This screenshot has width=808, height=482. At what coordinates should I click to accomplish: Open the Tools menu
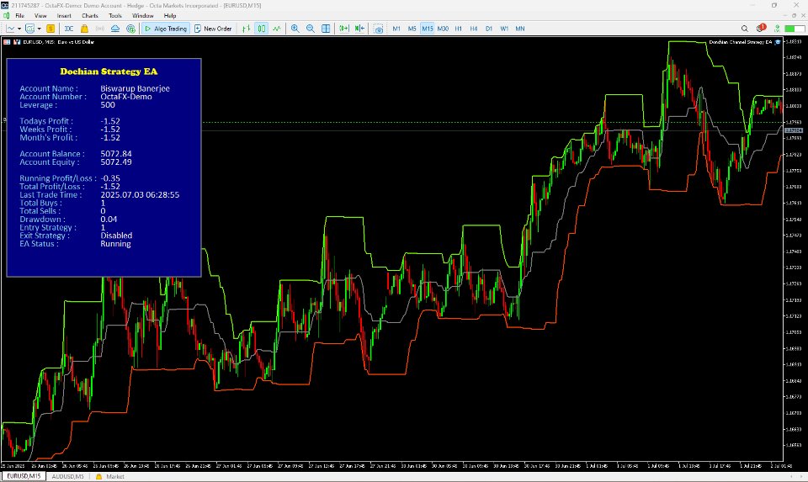[x=115, y=15]
